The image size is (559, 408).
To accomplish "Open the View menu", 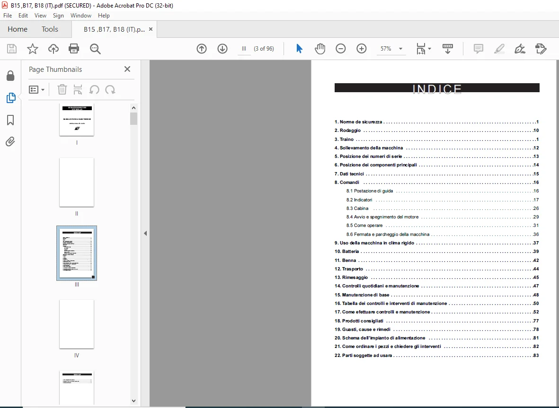I will (40, 16).
